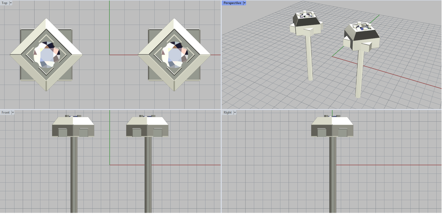Open the Front viewport dropdown arrow
This screenshot has height=214, width=443.
click(x=13, y=113)
